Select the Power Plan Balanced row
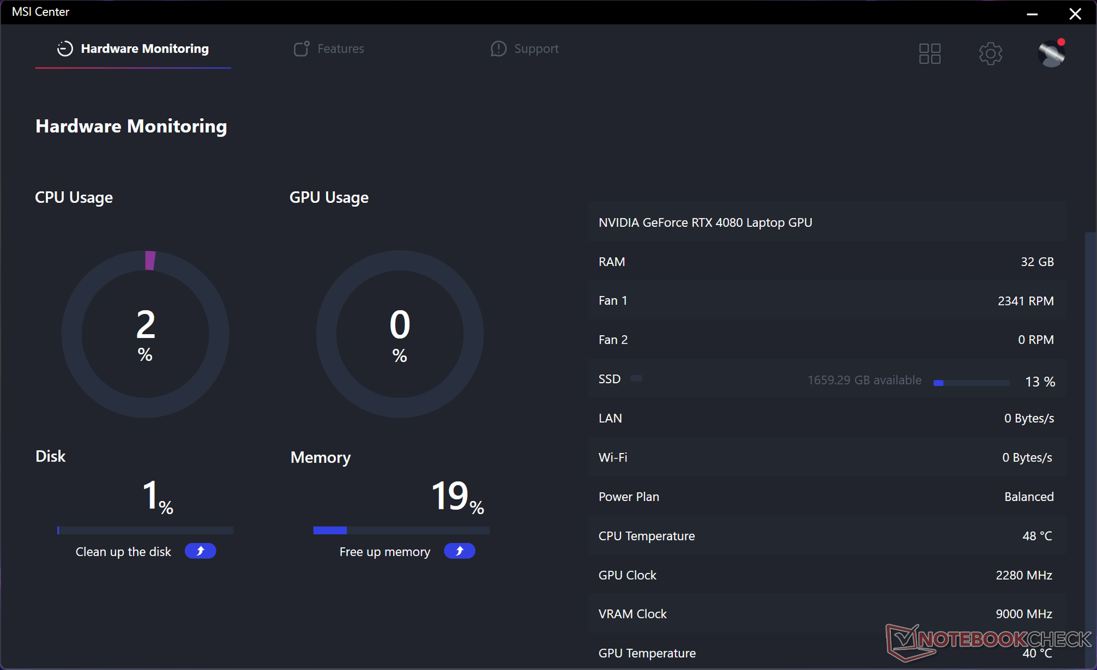 click(x=826, y=496)
